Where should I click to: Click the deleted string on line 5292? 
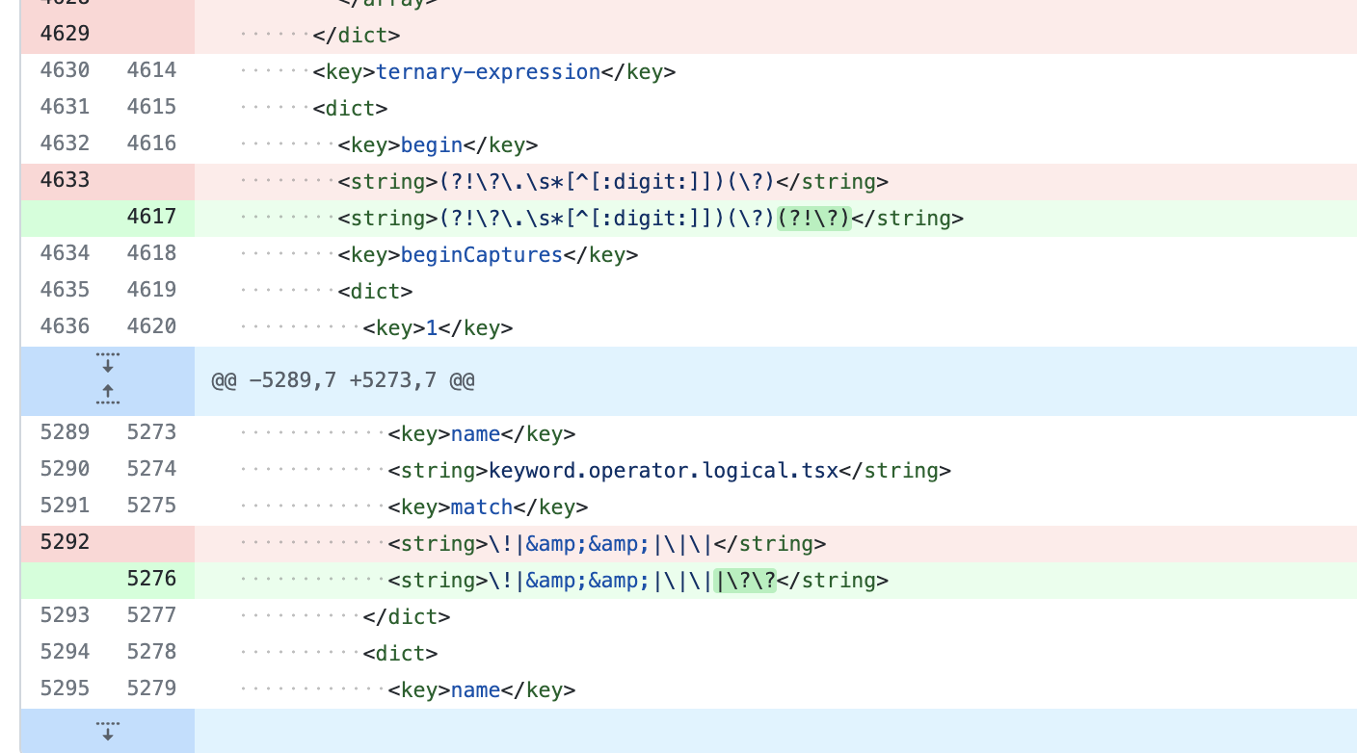(x=607, y=543)
